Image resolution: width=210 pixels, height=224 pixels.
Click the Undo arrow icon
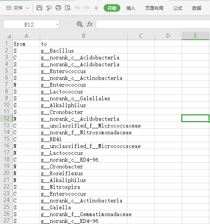pos(77,8)
